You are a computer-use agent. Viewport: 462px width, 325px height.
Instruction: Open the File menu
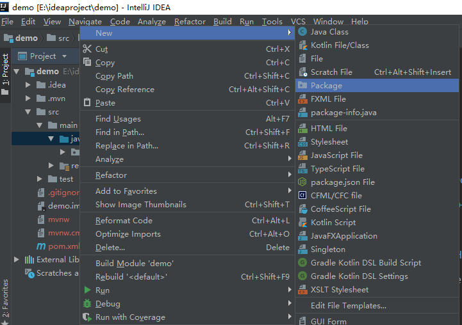point(7,22)
